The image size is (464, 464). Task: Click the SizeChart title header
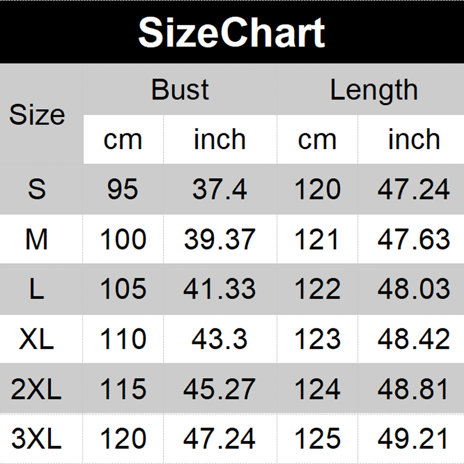point(231,32)
